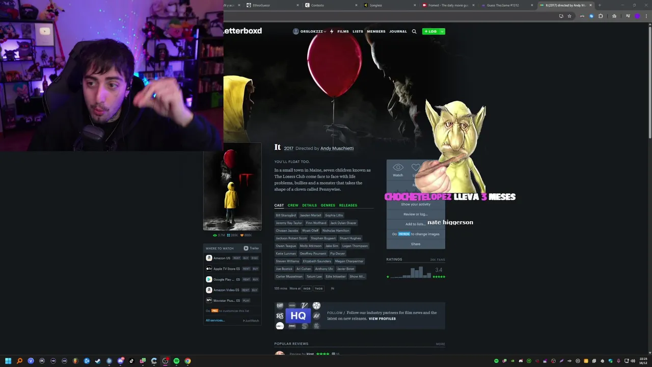Click the Movistar Plus service icon
The image size is (652, 367).
[209, 301]
